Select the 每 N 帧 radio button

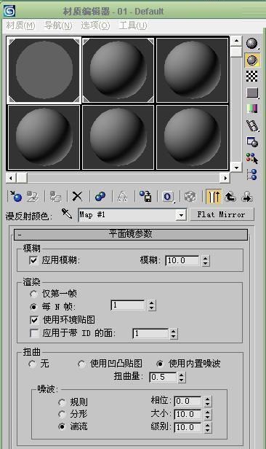point(33,307)
